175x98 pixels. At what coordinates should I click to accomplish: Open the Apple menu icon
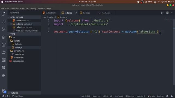[x=2, y=2]
